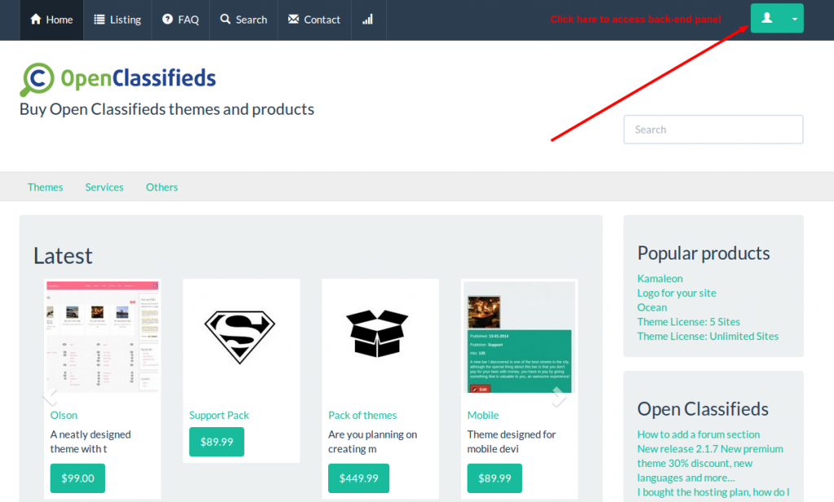
Task: Click the FAQ question mark icon
Action: pyautogui.click(x=168, y=20)
